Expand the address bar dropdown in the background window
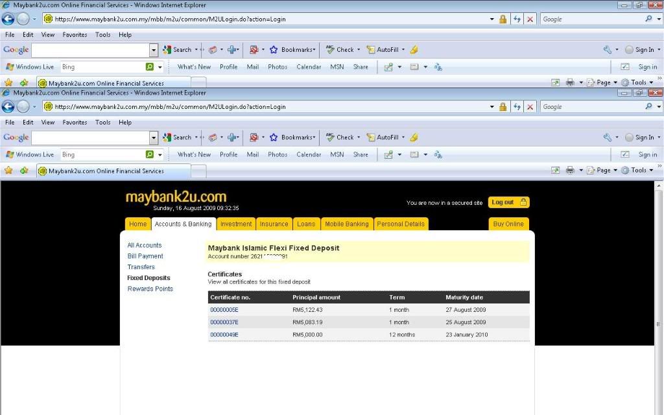 (492, 19)
